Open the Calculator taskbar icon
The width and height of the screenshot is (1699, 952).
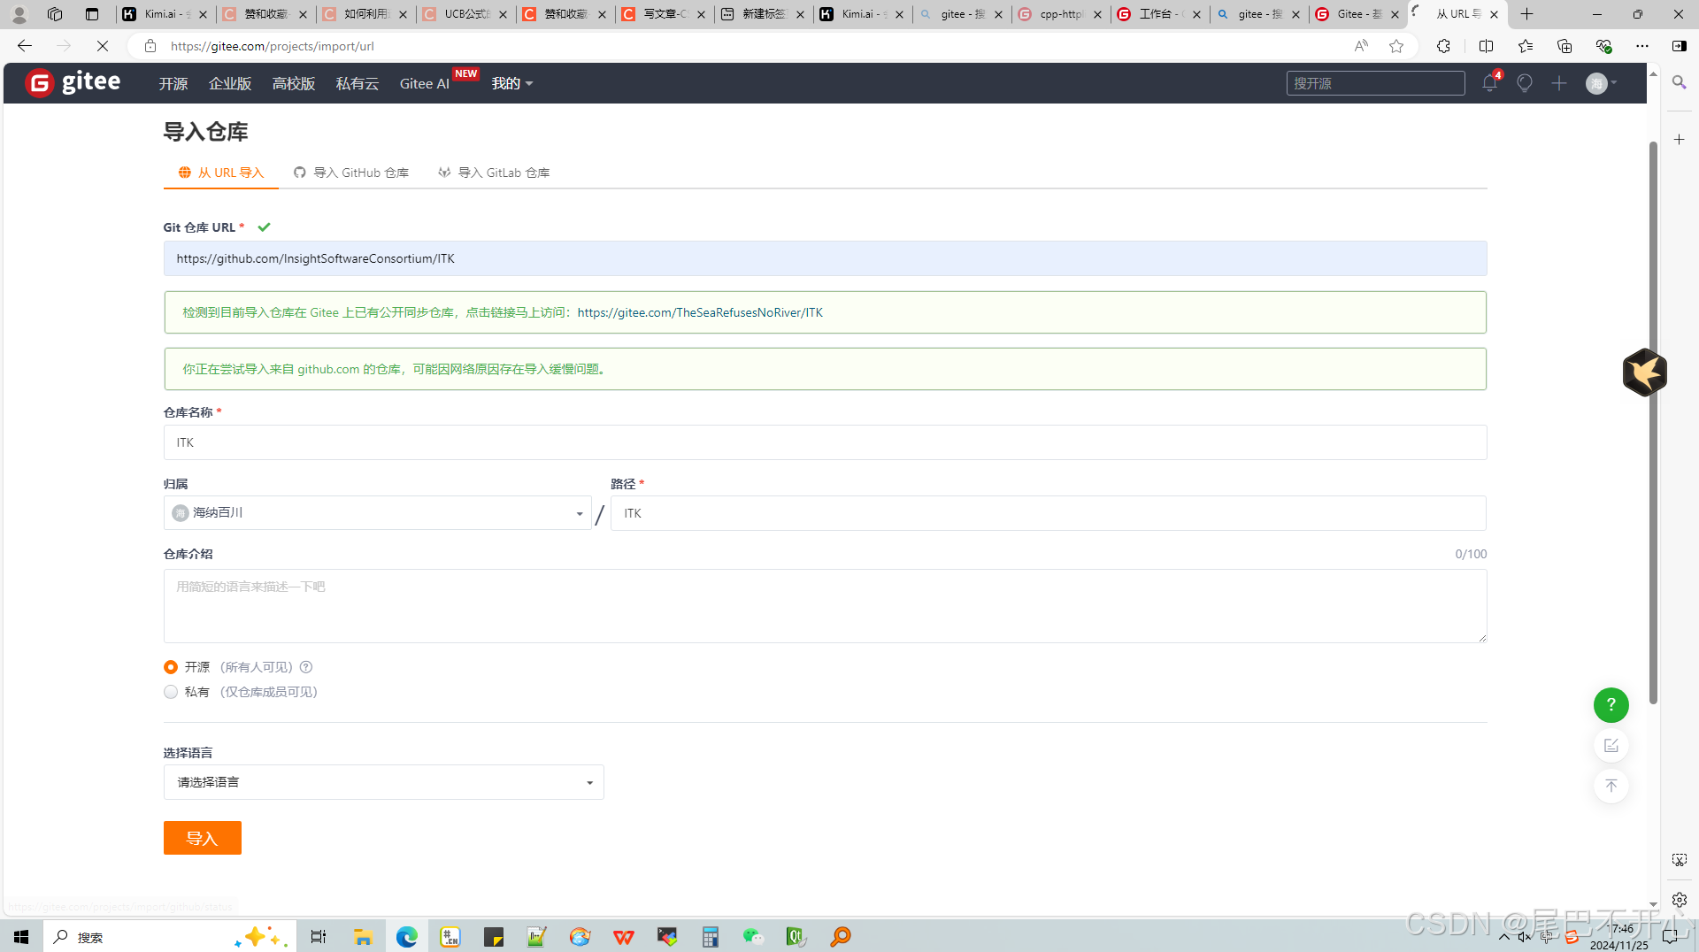710,936
